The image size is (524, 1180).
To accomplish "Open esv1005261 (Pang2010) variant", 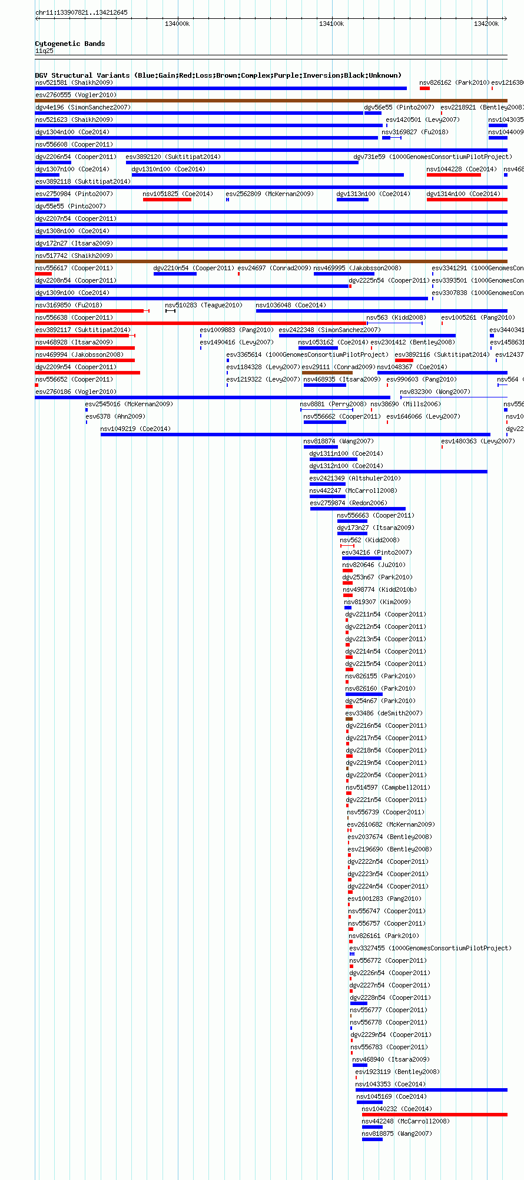I will pyautogui.click(x=478, y=317).
